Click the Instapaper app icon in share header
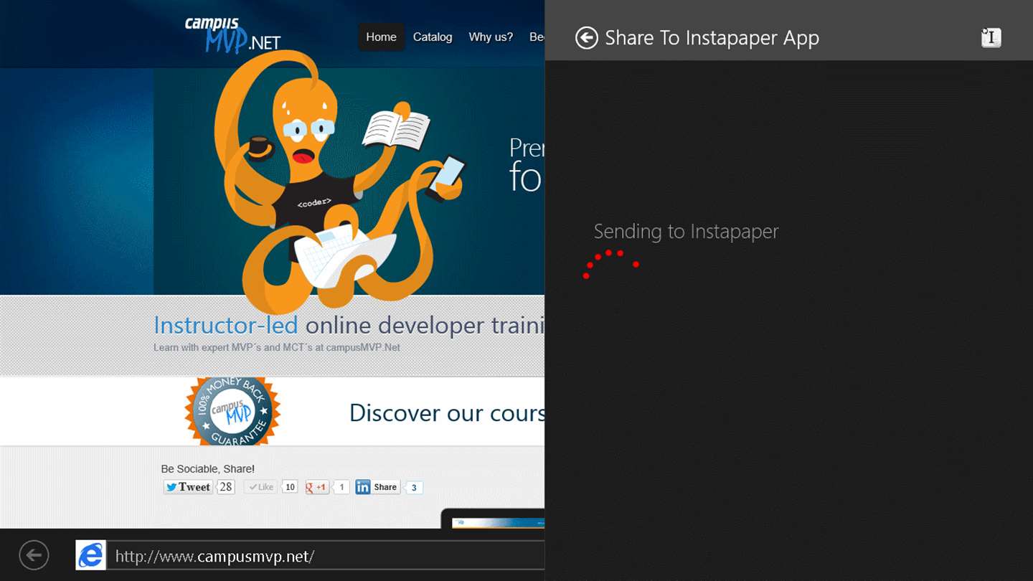Viewport: 1033px width, 581px height. pos(991,38)
